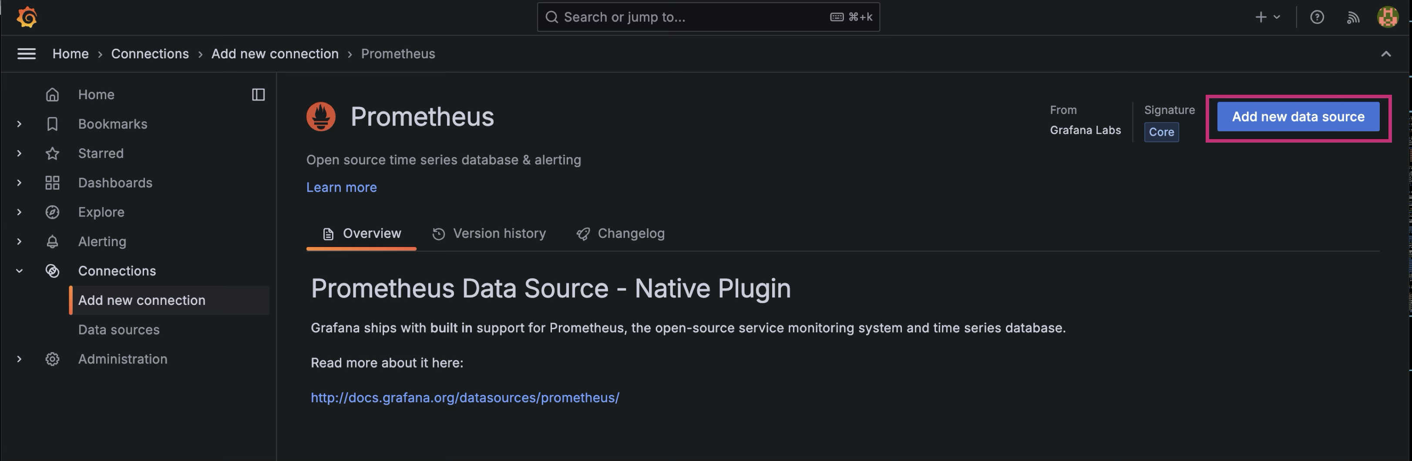Click the Home house icon
Image resolution: width=1412 pixels, height=461 pixels.
[52, 95]
